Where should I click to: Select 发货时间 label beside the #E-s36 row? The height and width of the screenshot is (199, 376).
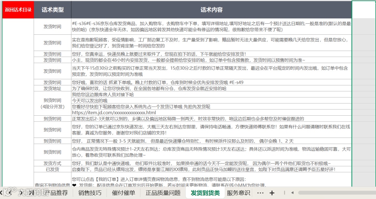53,26
